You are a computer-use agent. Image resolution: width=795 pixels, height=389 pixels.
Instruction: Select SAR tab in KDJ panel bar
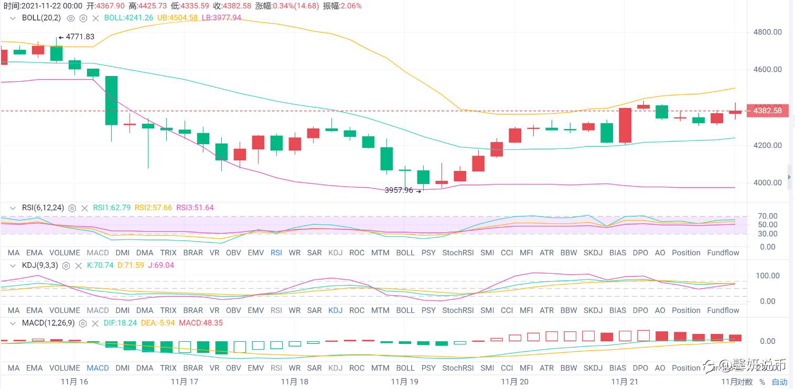(315, 310)
